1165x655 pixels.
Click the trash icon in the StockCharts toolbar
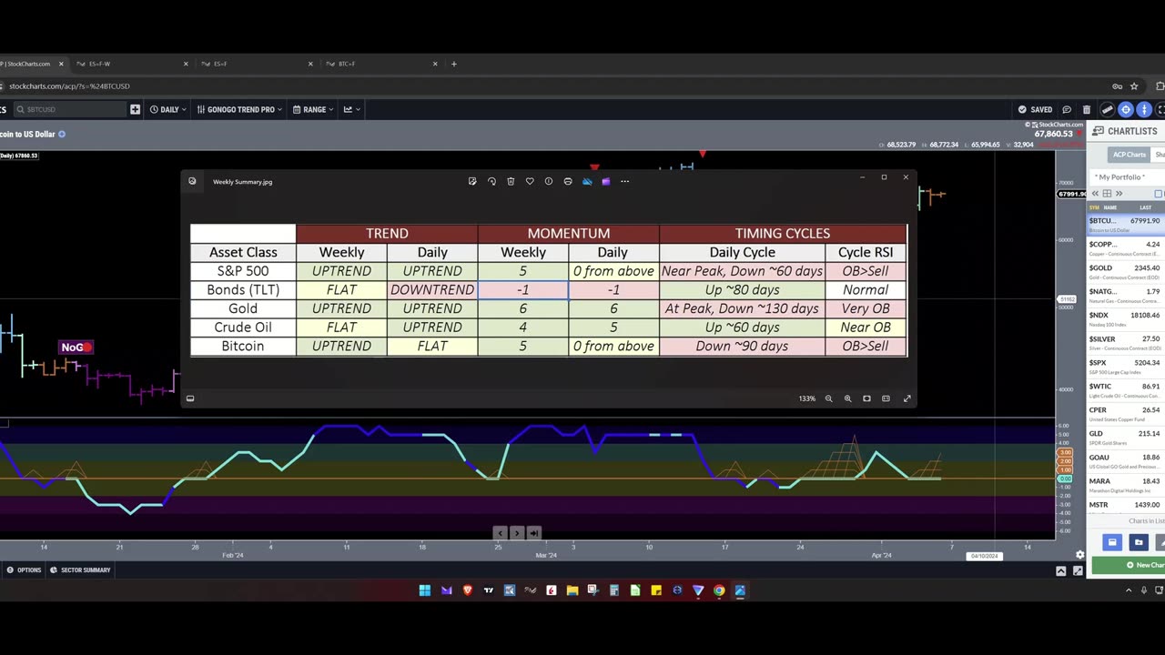1086,109
